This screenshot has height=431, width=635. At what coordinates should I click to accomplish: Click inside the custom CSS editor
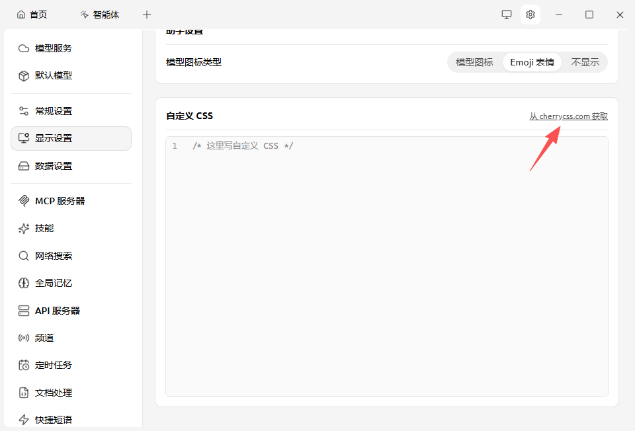coord(387,266)
